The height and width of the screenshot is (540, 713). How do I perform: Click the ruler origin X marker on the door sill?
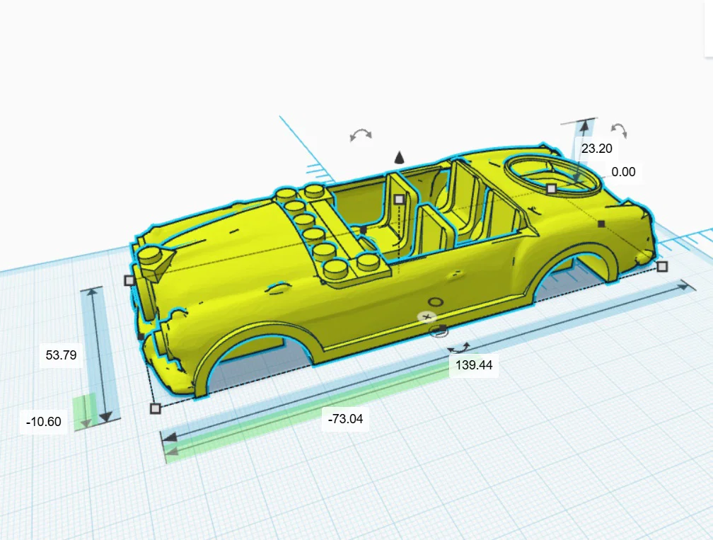427,316
